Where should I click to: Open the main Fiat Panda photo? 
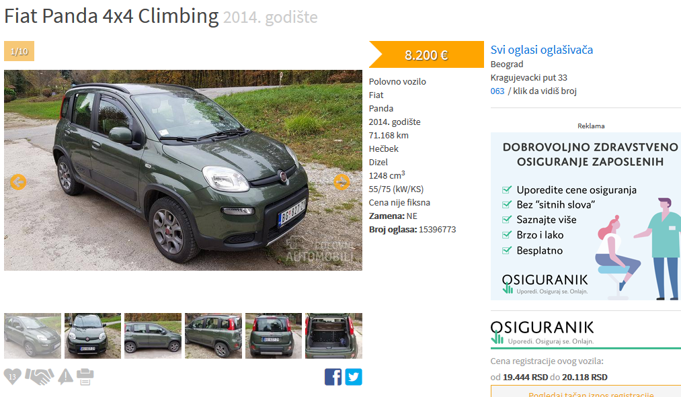point(183,170)
